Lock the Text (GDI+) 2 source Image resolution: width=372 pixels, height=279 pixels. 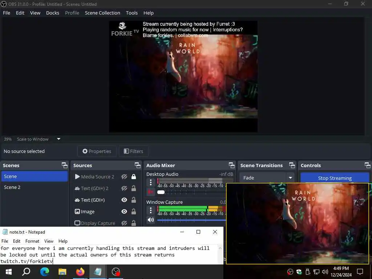click(134, 188)
